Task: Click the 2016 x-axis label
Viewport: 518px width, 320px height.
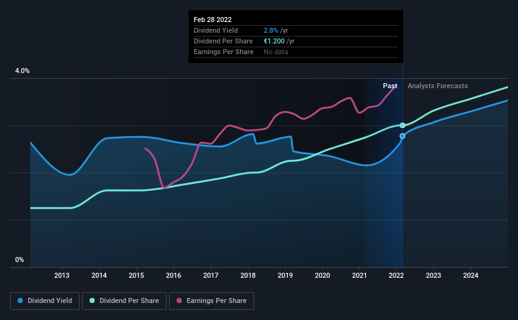Action: [x=174, y=275]
